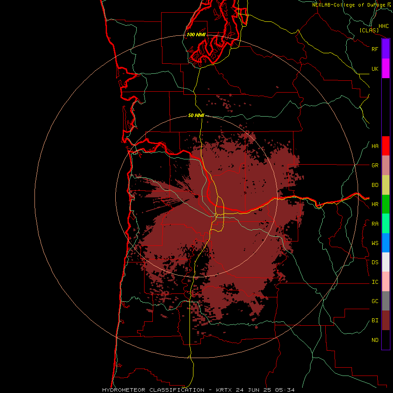Click the RF legend label
Screen dimensions: 393x393
coord(375,49)
